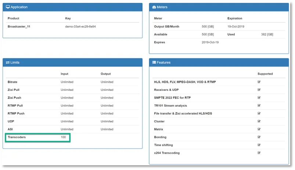Viewport: 295px width, 170px height.
Task: Click the Product column header
Action: (x=13, y=18)
